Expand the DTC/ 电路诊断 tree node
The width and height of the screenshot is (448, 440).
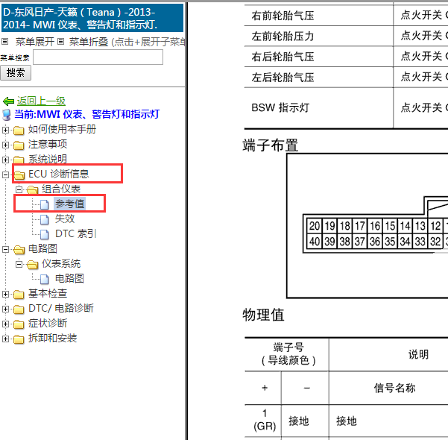click(5, 309)
